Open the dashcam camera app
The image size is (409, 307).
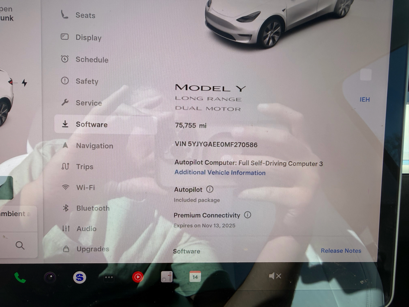[x=50, y=277]
